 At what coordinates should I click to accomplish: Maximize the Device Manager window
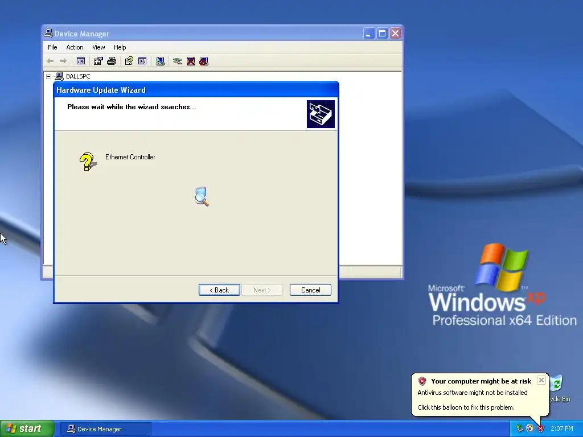382,34
